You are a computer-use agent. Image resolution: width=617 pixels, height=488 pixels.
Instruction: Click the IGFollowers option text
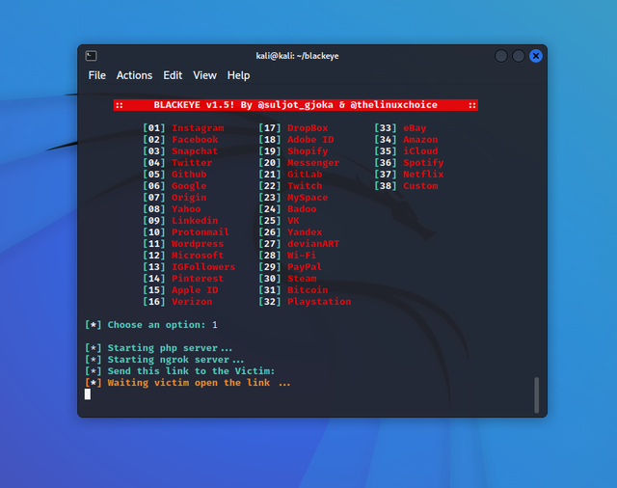pyautogui.click(x=203, y=267)
